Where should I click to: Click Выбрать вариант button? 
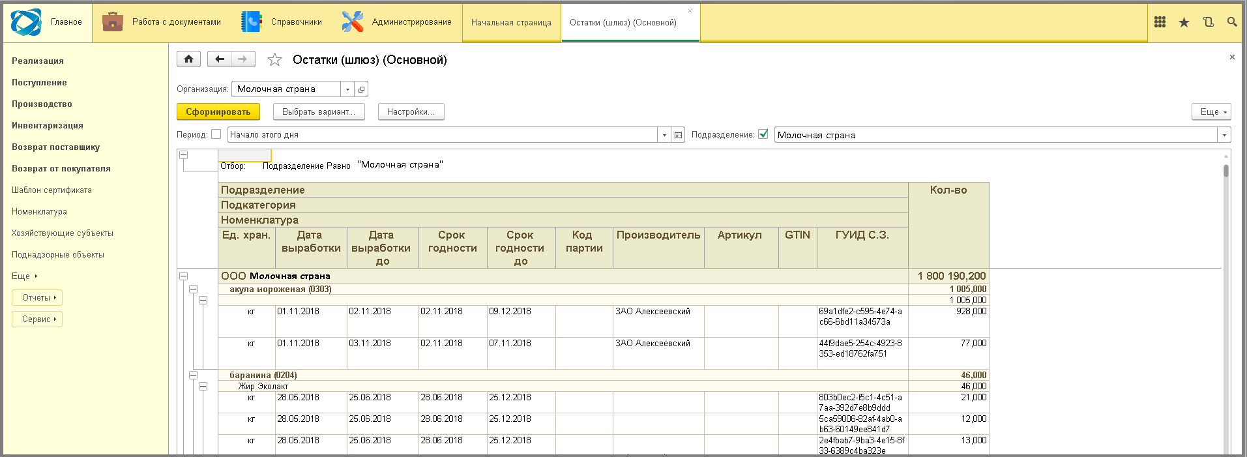(x=319, y=111)
